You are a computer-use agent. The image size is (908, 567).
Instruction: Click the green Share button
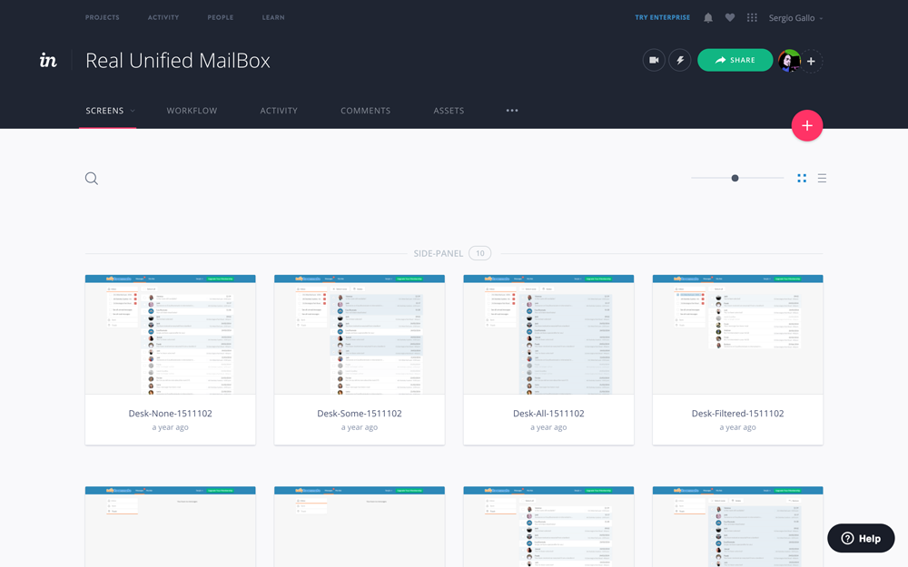click(735, 61)
